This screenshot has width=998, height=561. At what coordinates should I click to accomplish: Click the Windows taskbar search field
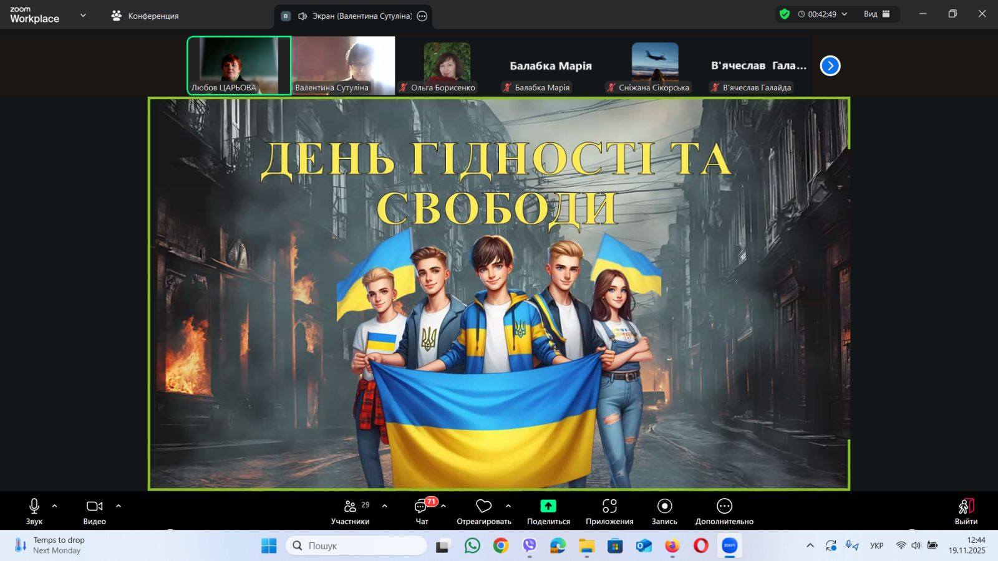click(357, 545)
